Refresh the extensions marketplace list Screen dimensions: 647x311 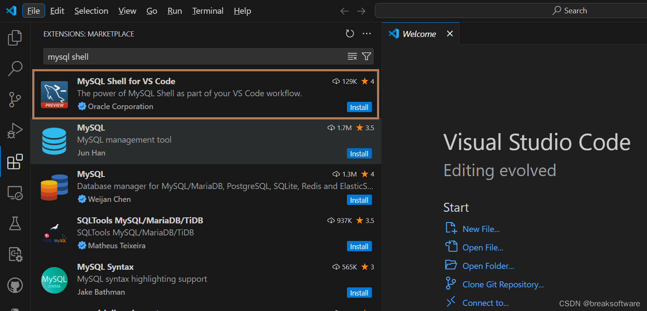click(350, 34)
